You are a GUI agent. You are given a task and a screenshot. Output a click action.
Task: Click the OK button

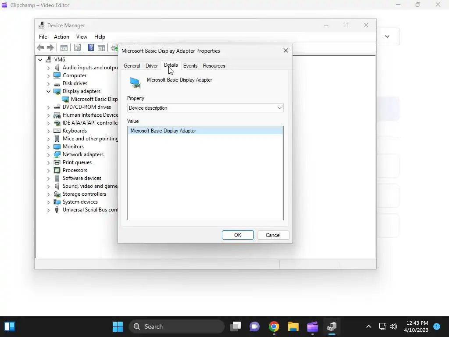coord(238,235)
